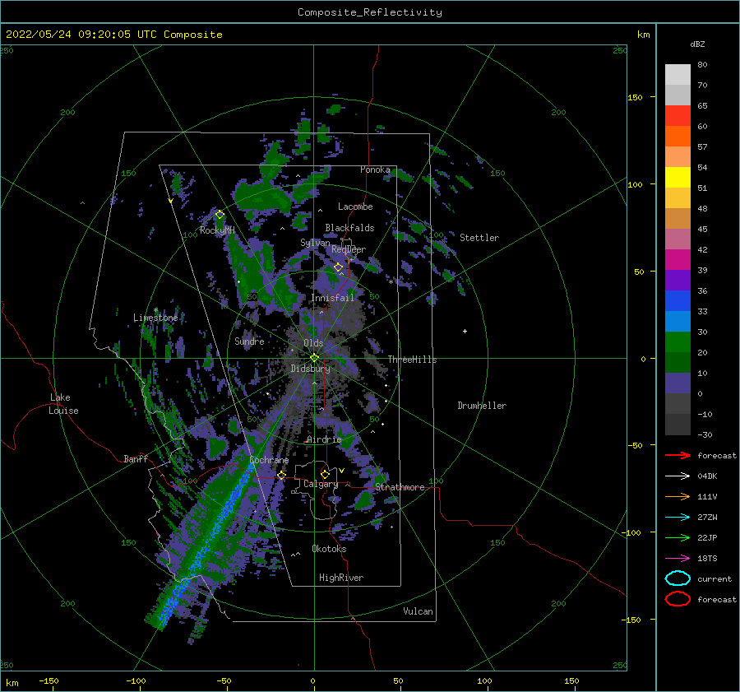This screenshot has height=692, width=740.
Task: Click the ThreeHills city label
Action: pos(412,360)
